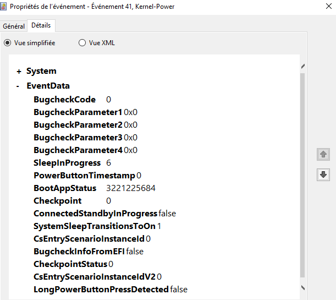Click the CsEntryScenarioInstanceId row

click(x=92, y=239)
